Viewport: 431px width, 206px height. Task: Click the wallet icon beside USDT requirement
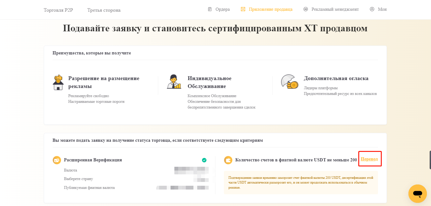pyautogui.click(x=228, y=160)
